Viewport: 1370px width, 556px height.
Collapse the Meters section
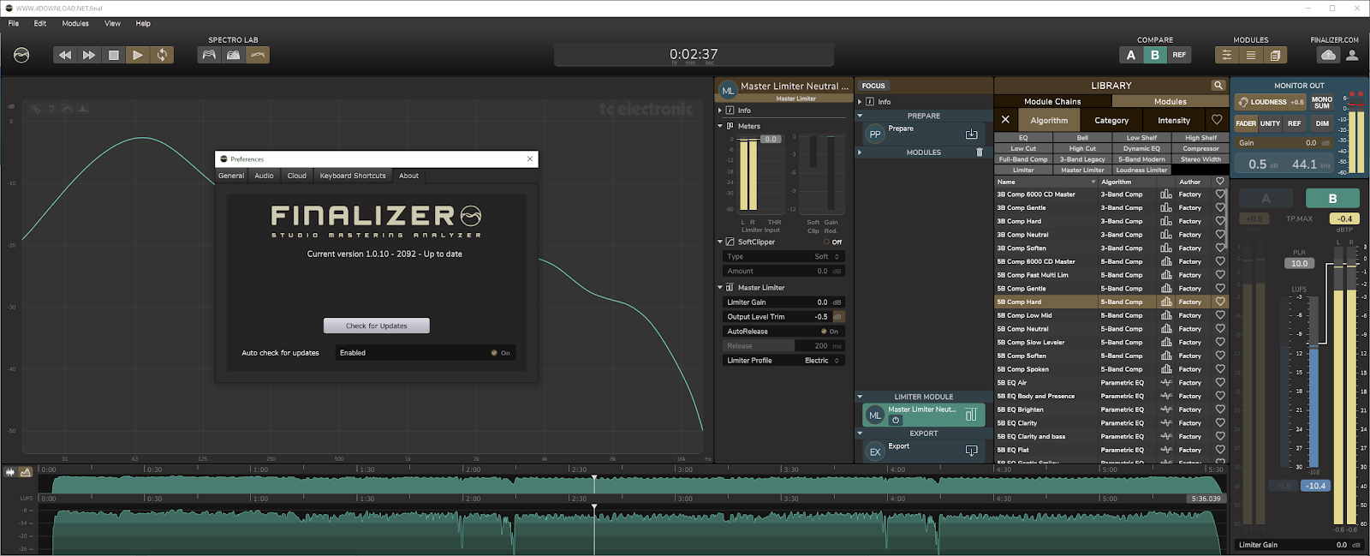point(720,126)
